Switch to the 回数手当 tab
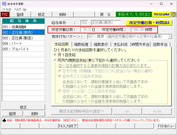The height and width of the screenshot is (135, 177). pos(160,45)
